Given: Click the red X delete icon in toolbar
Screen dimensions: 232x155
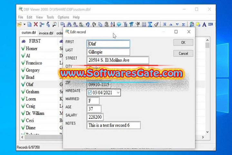Looking at the screenshot, I should pos(36,24).
